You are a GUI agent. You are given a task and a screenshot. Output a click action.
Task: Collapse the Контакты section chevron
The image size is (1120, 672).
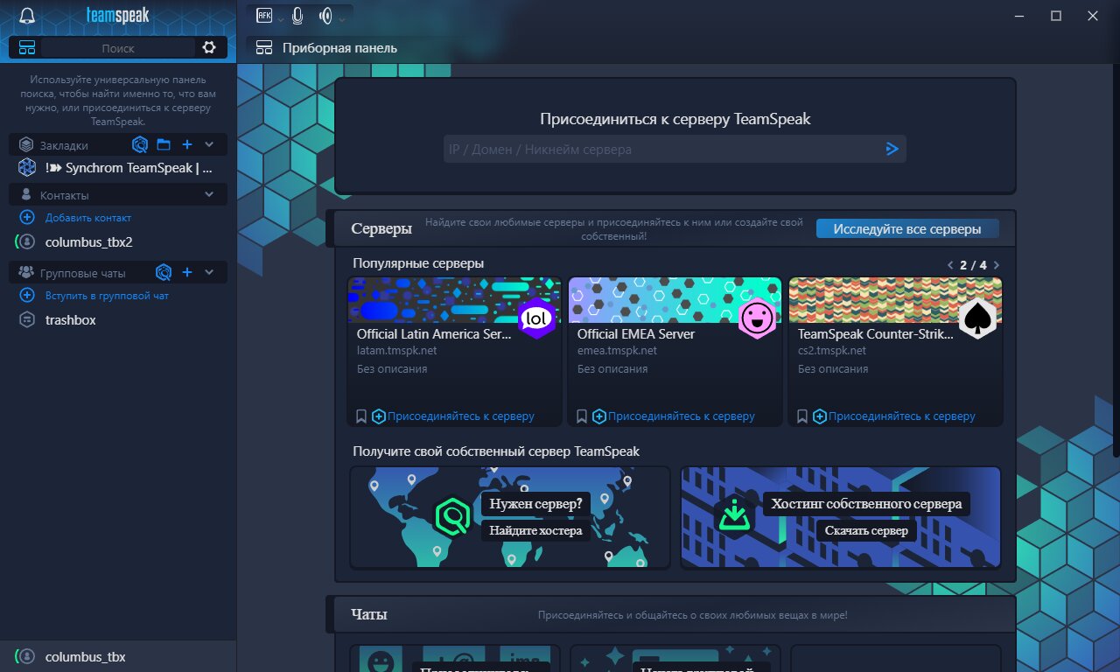(209, 194)
